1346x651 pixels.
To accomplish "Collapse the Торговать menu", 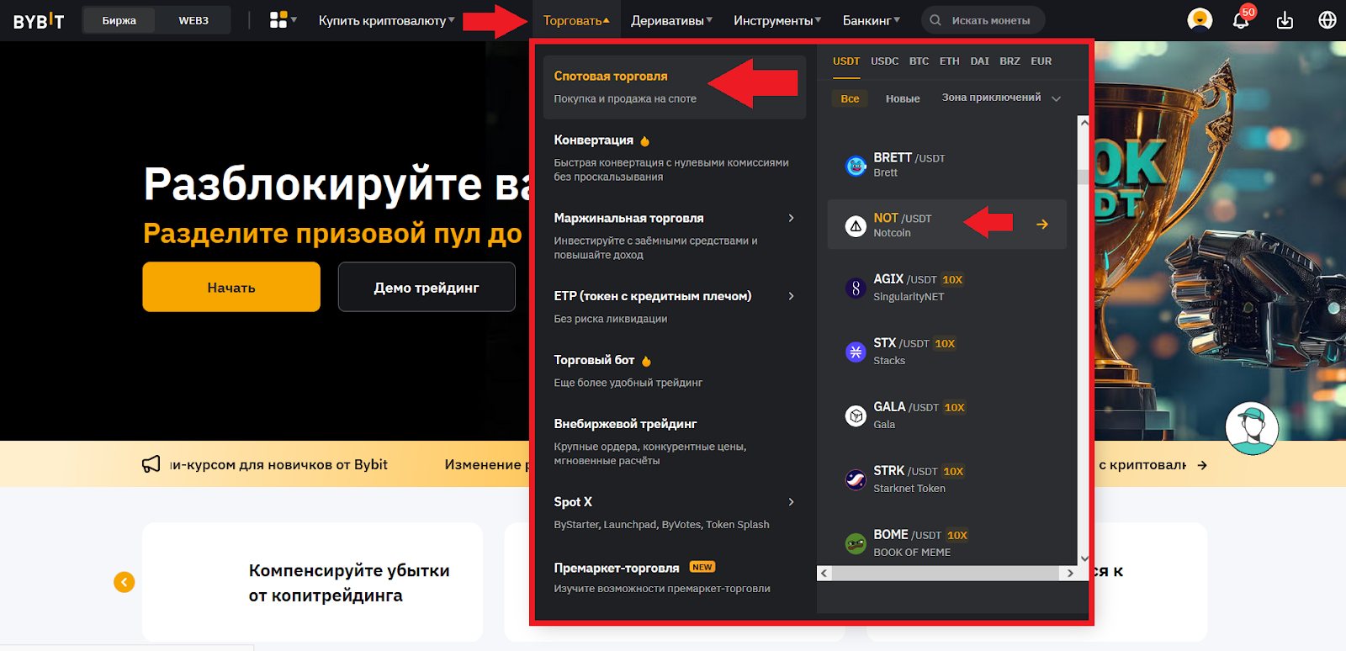I will (x=576, y=20).
